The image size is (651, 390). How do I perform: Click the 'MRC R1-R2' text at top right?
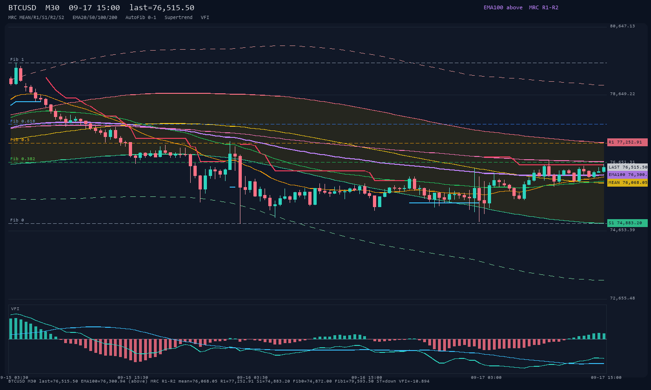(544, 7)
